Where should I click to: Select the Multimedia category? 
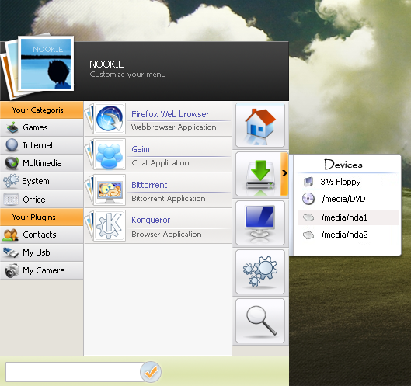point(42,163)
